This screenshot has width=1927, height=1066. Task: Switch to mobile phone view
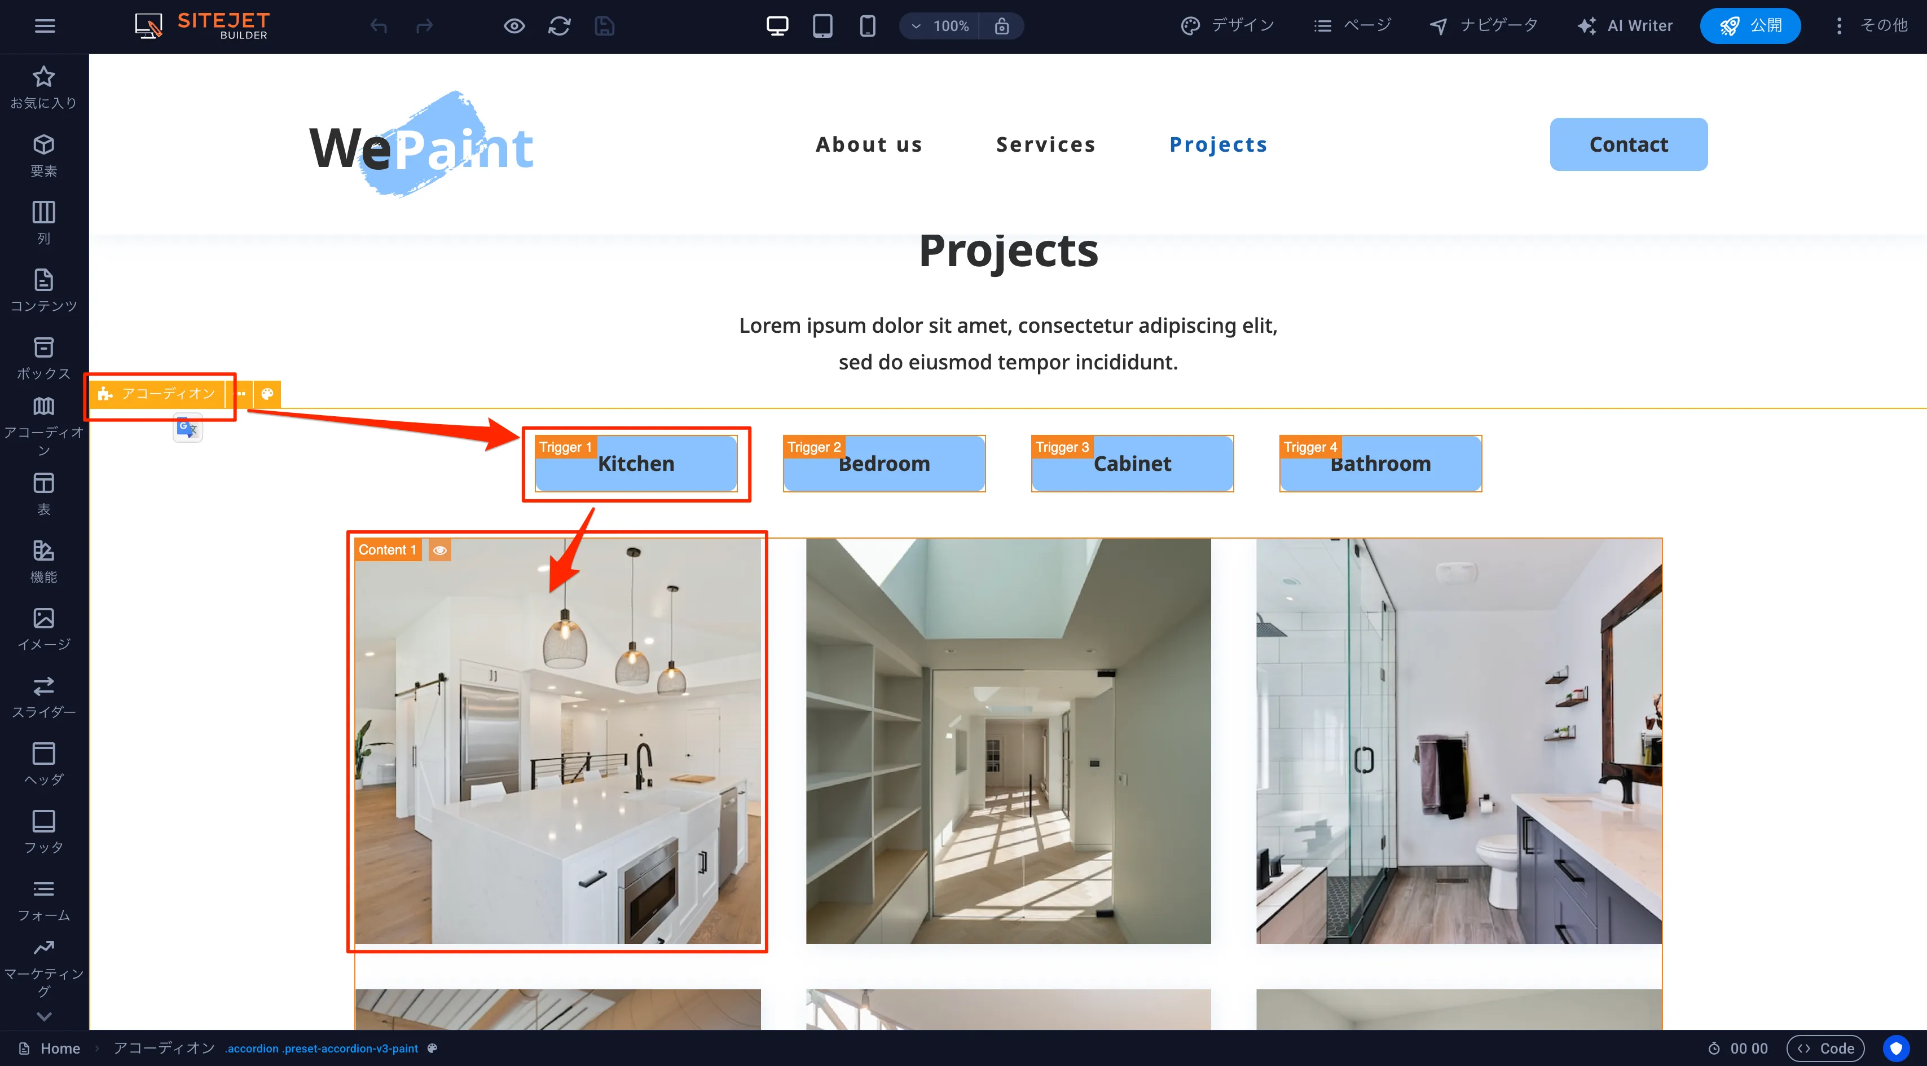click(x=867, y=26)
